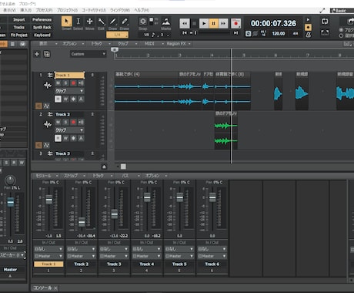The width and height of the screenshot is (354, 293).
Task: Start playback with the play button
Action: tap(204, 24)
